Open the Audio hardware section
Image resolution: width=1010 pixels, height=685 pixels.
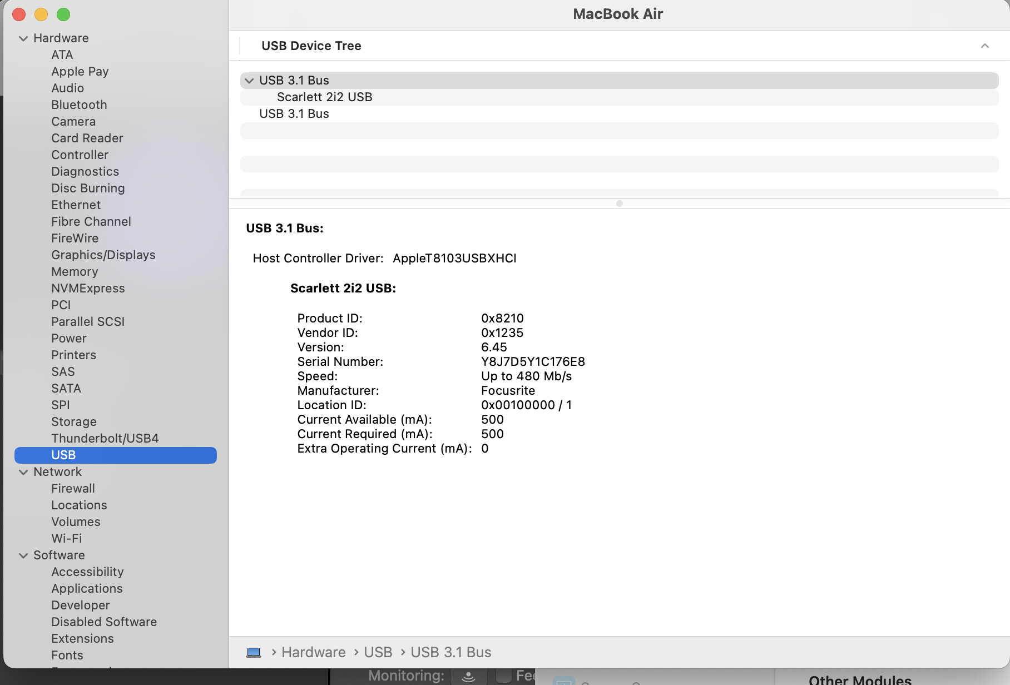click(x=68, y=88)
